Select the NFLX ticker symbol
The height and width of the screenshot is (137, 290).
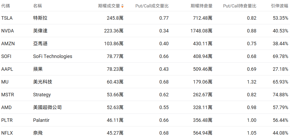(7, 133)
